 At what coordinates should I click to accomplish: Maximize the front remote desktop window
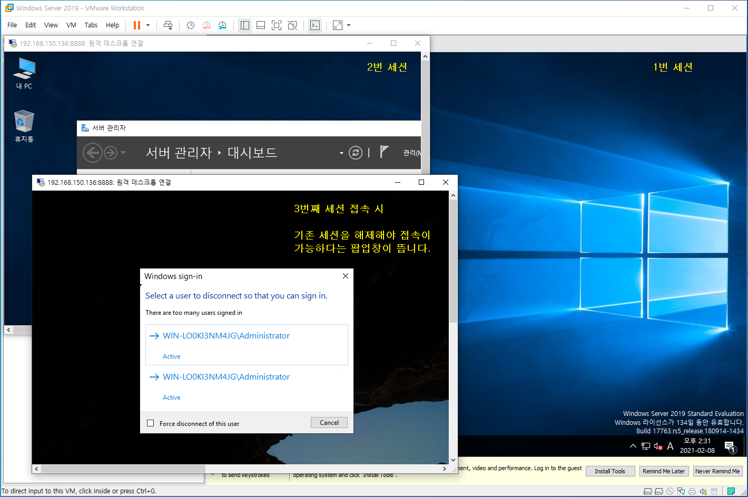pyautogui.click(x=421, y=182)
